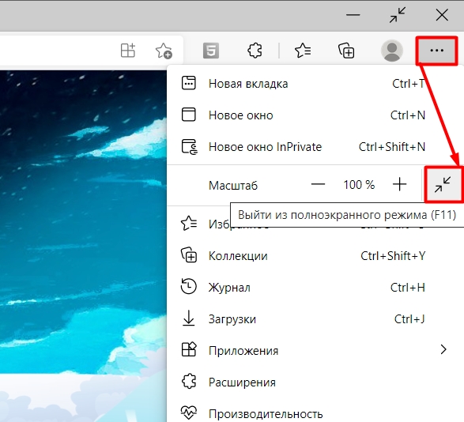
Task: Click the Загрузки download arrow icon
Action: tap(188, 318)
